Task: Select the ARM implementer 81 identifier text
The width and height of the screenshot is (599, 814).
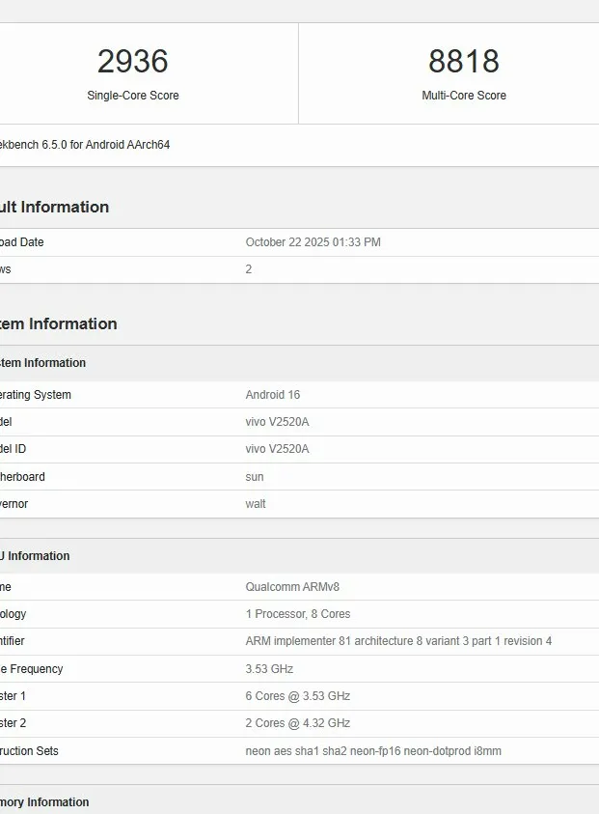Action: pos(398,641)
